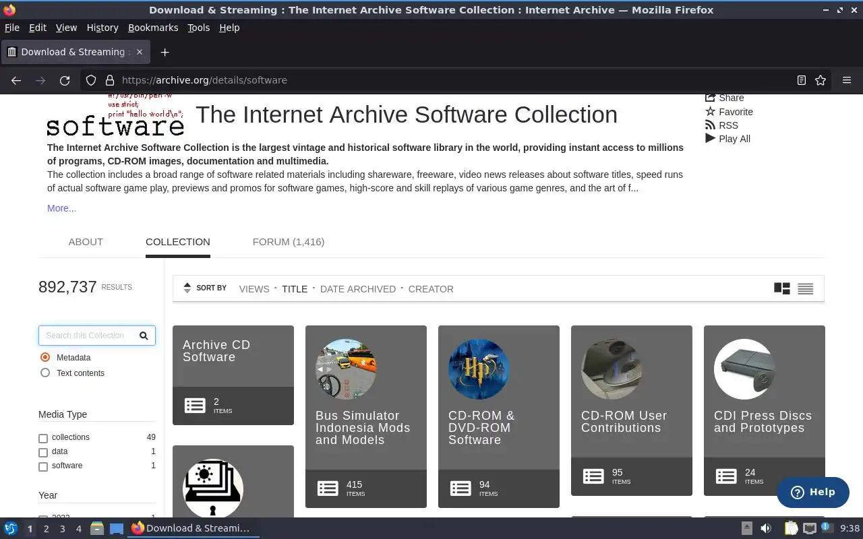Screen dimensions: 863x539
Task: Click the clock showing 9:38
Action: coord(850,528)
